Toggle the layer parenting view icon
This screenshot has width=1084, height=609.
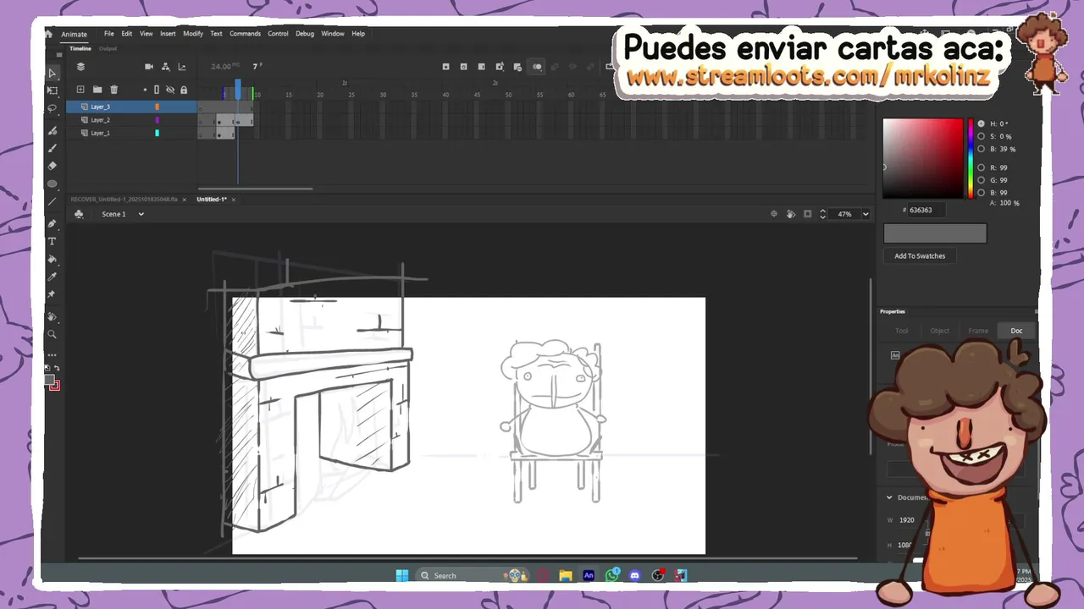165,67
